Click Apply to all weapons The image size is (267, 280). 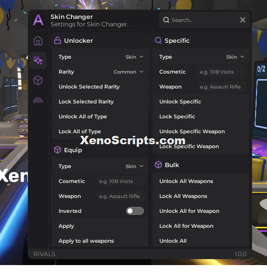point(101,241)
